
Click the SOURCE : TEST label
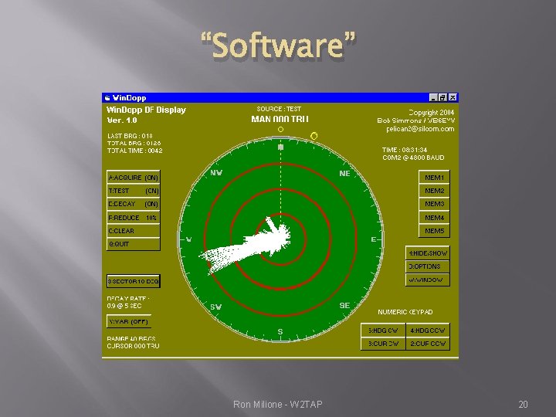279,109
